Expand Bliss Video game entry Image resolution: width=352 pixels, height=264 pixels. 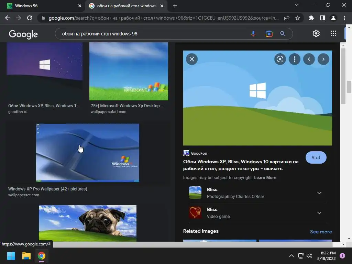pos(319,213)
